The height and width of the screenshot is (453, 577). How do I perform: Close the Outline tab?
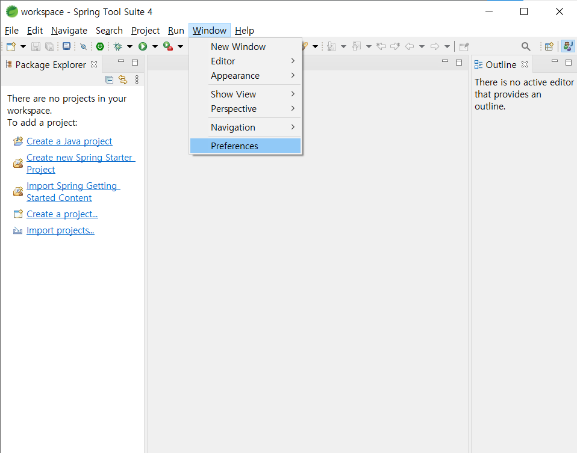tap(525, 64)
